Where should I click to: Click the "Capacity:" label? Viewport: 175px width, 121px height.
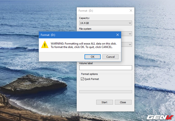84,18
